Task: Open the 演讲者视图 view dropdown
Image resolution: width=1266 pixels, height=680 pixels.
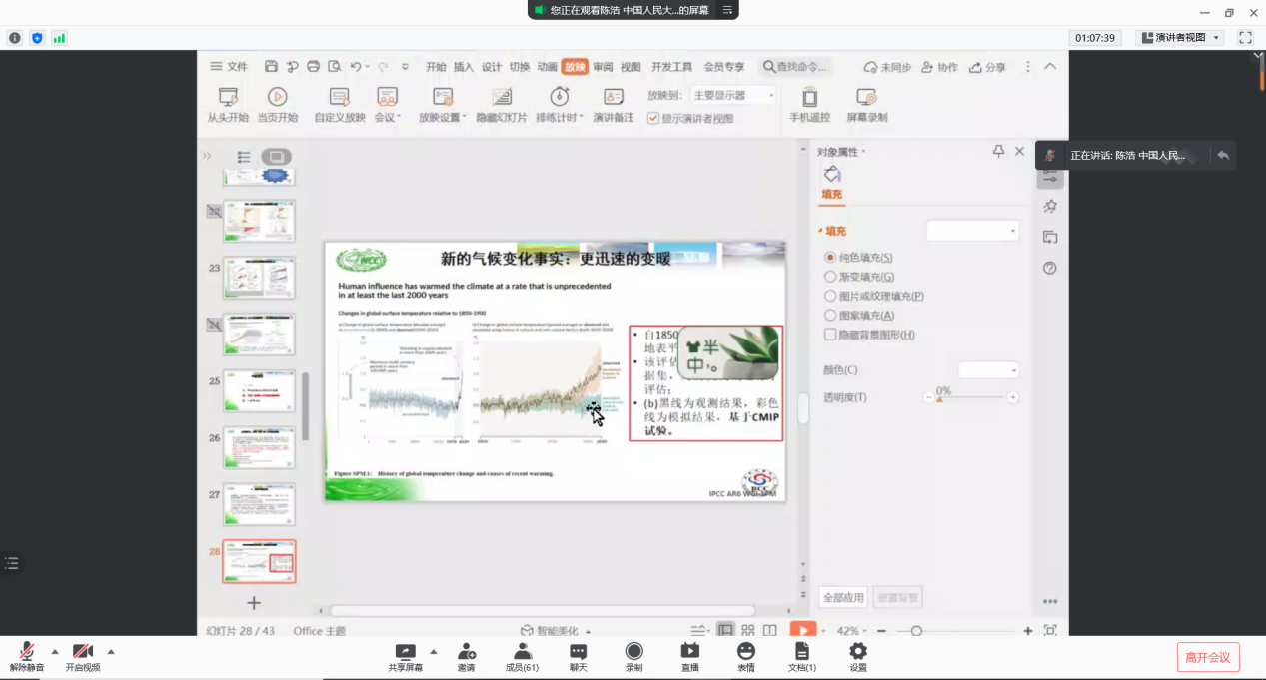Action: pos(1179,38)
